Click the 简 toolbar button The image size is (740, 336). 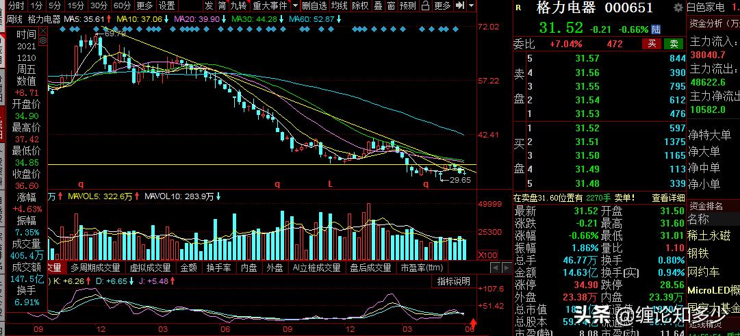point(222,5)
